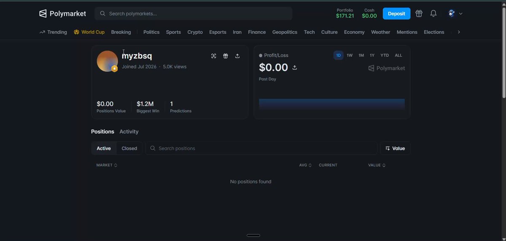Select the 1Y timeframe
This screenshot has width=506, height=241.
(x=372, y=55)
